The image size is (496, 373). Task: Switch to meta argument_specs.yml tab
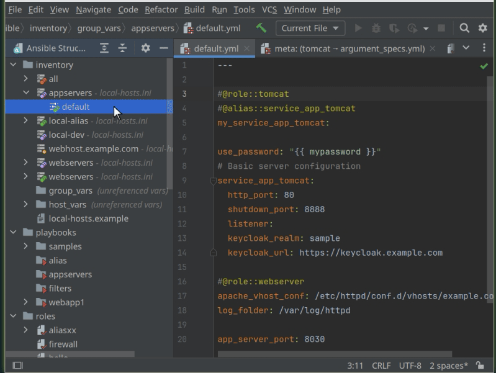tap(348, 48)
